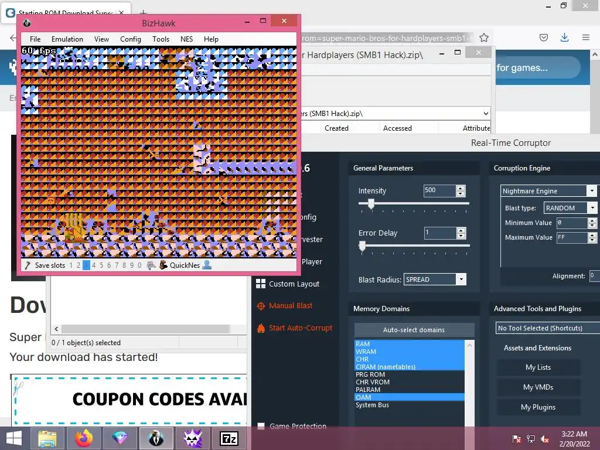Select OAM memory domain
The height and width of the screenshot is (450, 600).
pyautogui.click(x=410, y=398)
